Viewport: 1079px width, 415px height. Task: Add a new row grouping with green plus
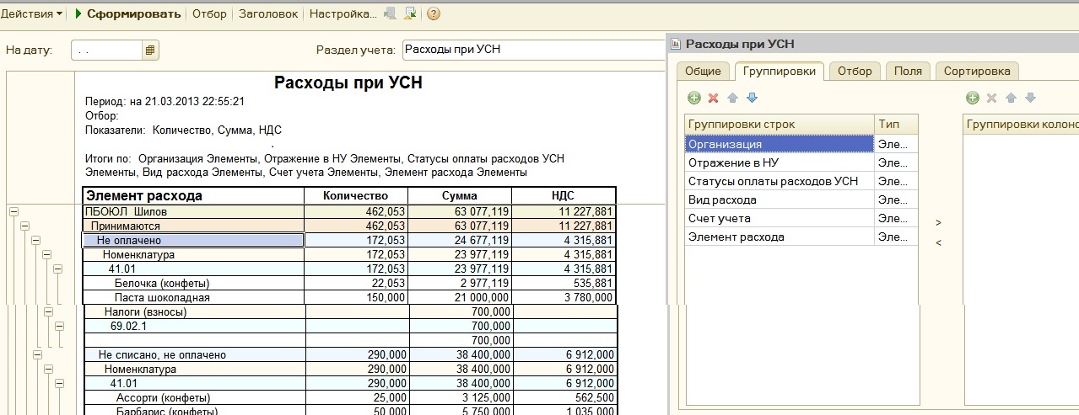(693, 98)
